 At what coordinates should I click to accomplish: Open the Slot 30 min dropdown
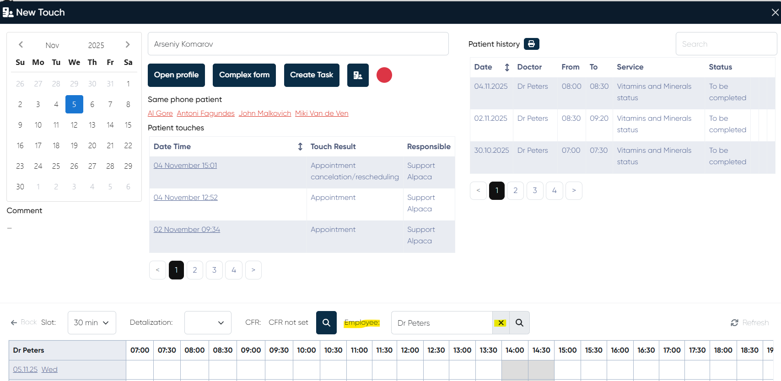(x=92, y=322)
